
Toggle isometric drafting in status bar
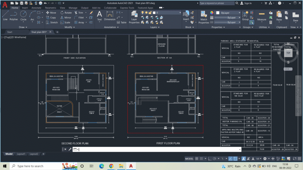coord(223,158)
